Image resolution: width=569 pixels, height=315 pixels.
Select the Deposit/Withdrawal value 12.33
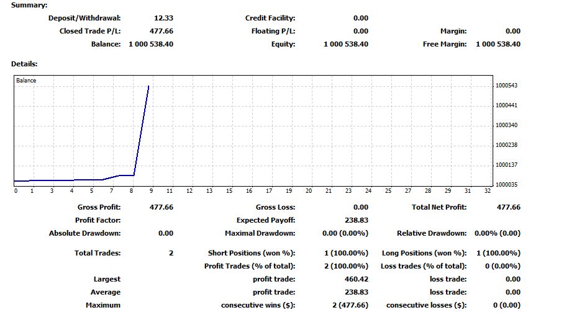163,18
